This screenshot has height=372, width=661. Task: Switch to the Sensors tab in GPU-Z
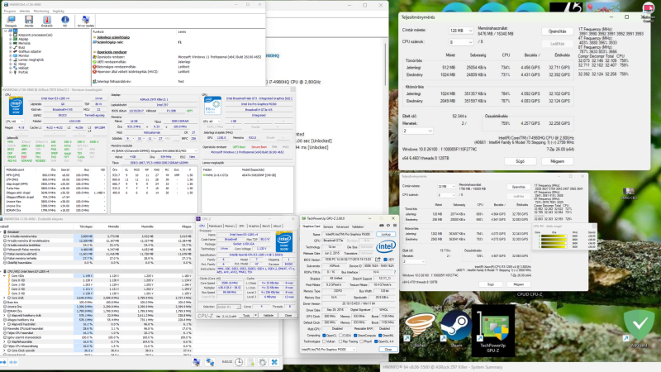coord(328,227)
